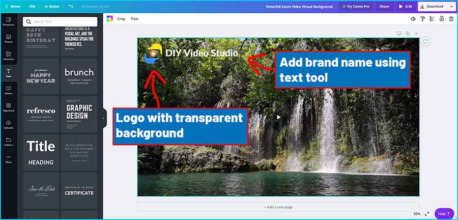Go back to Canva Home
This screenshot has height=220, width=458.
coord(13,7)
